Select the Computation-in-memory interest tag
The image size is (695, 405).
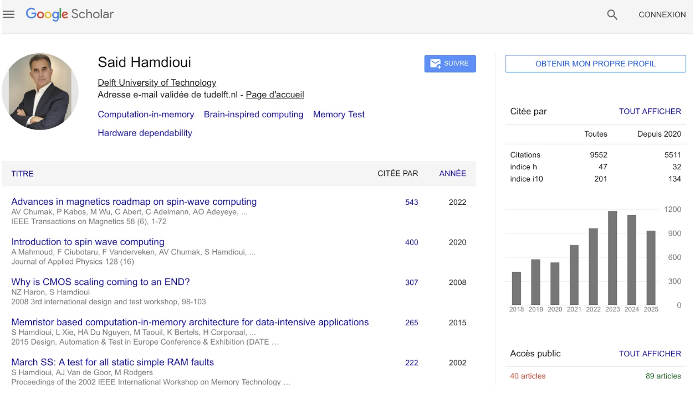146,115
